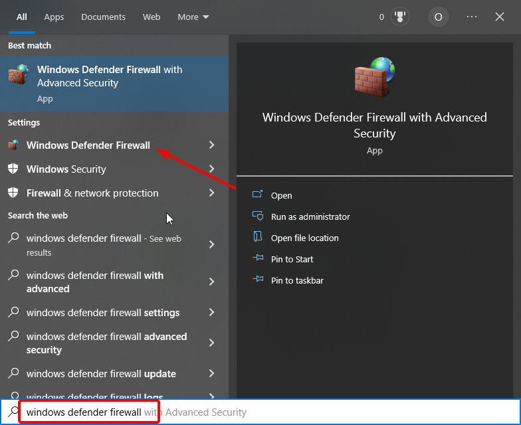
Task: Switch to the Apps tab
Action: (54, 17)
